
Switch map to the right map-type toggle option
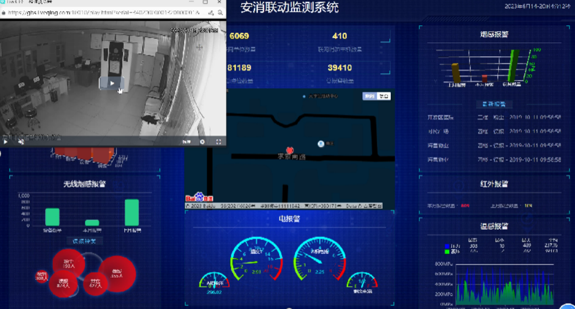[383, 96]
